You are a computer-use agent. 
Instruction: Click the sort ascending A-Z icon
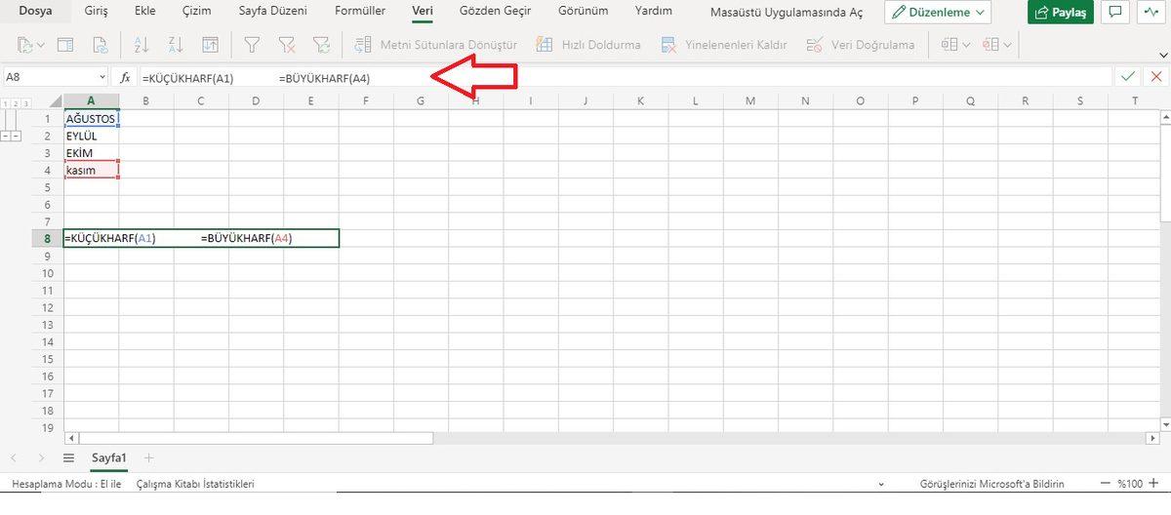pyautogui.click(x=142, y=45)
